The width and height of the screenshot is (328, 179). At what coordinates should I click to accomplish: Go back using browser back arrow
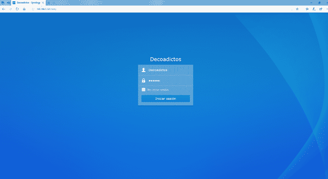(x=4, y=9)
